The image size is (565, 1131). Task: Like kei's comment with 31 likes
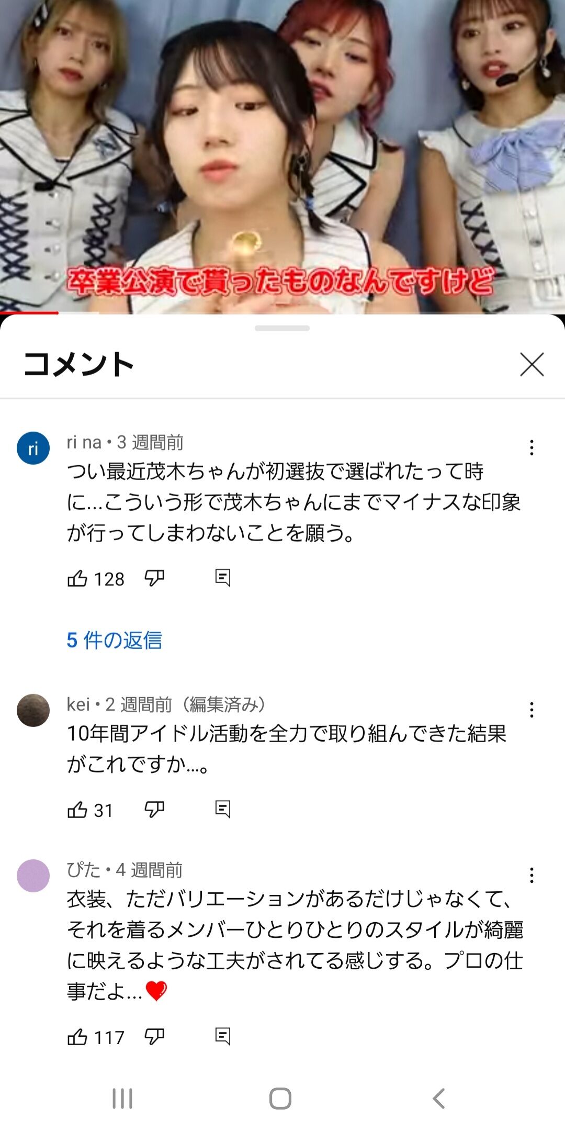(x=77, y=810)
